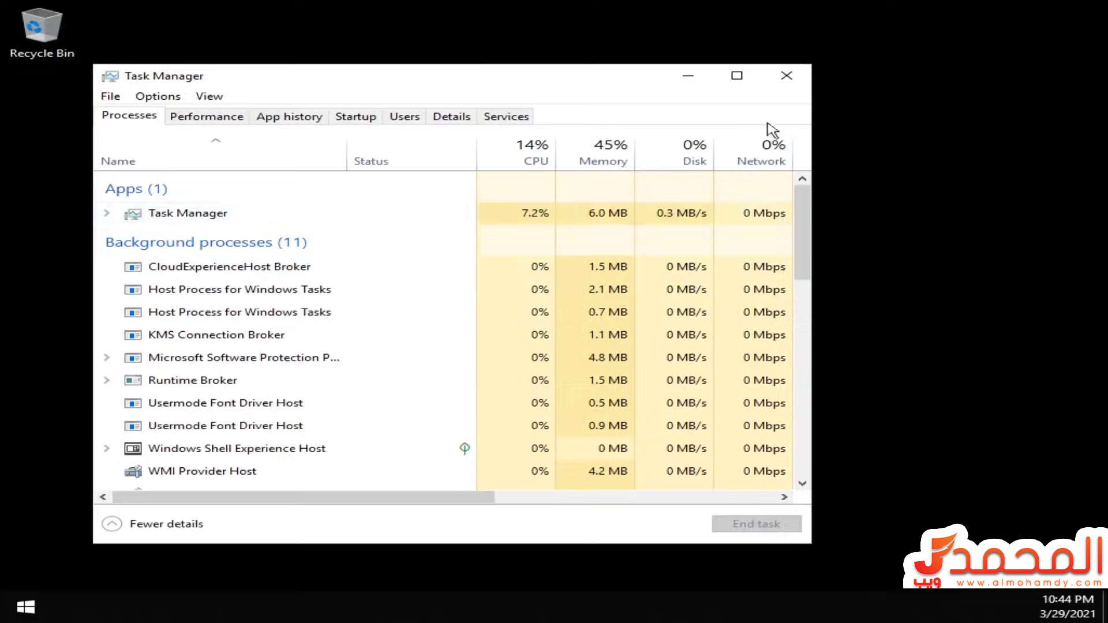Click the Task Manager app row icon
This screenshot has height=623, width=1108.
coord(133,214)
